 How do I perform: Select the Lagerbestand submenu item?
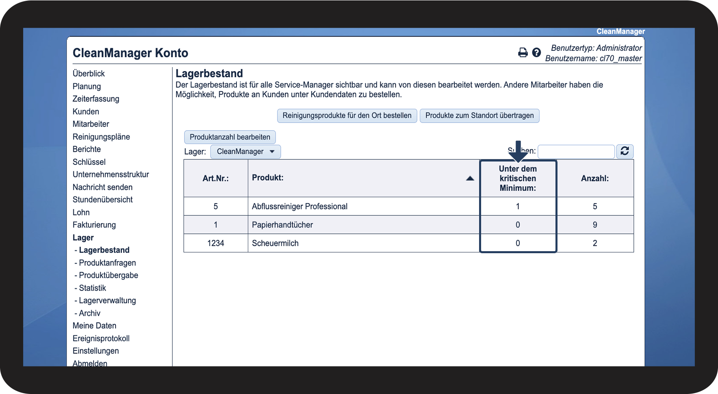tap(104, 250)
